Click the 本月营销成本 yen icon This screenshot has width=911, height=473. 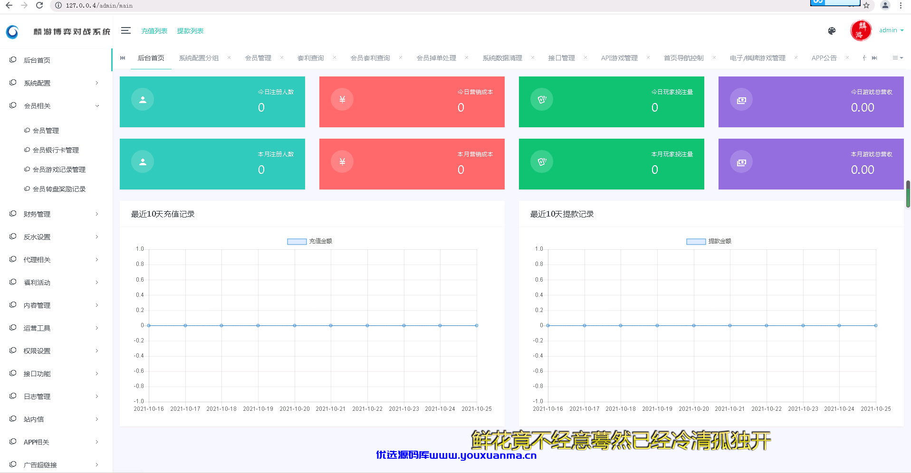pyautogui.click(x=342, y=162)
